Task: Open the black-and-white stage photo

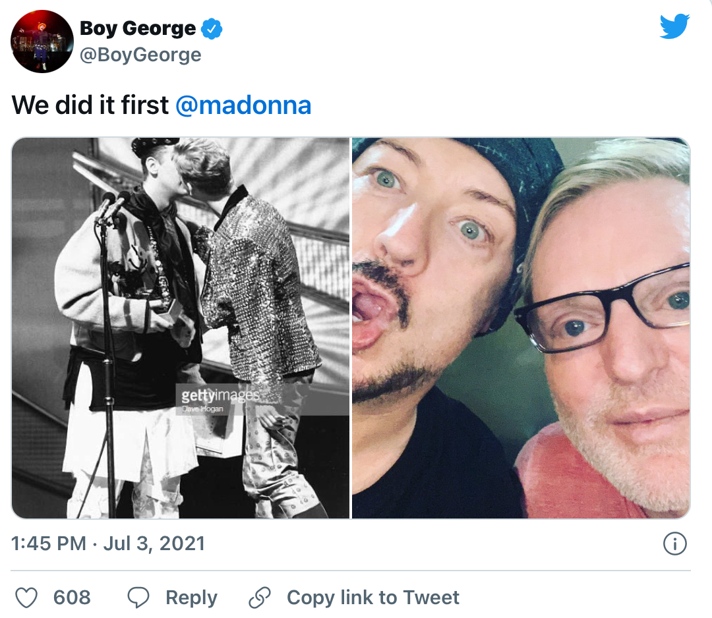Action: [180, 327]
